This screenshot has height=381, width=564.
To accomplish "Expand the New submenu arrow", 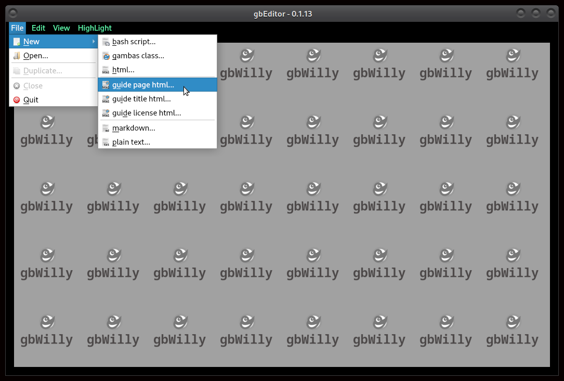I will pos(94,42).
